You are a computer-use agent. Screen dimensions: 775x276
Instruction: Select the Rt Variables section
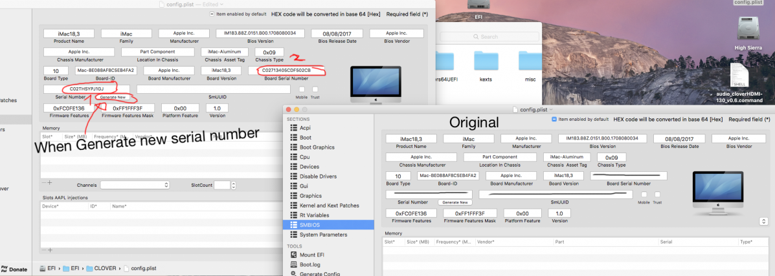[315, 215]
